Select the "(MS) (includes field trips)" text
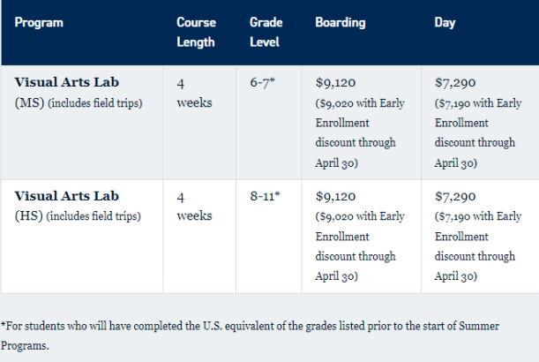The image size is (539, 362). coord(77,104)
